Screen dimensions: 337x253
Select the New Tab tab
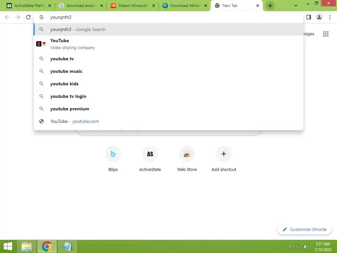point(236,6)
